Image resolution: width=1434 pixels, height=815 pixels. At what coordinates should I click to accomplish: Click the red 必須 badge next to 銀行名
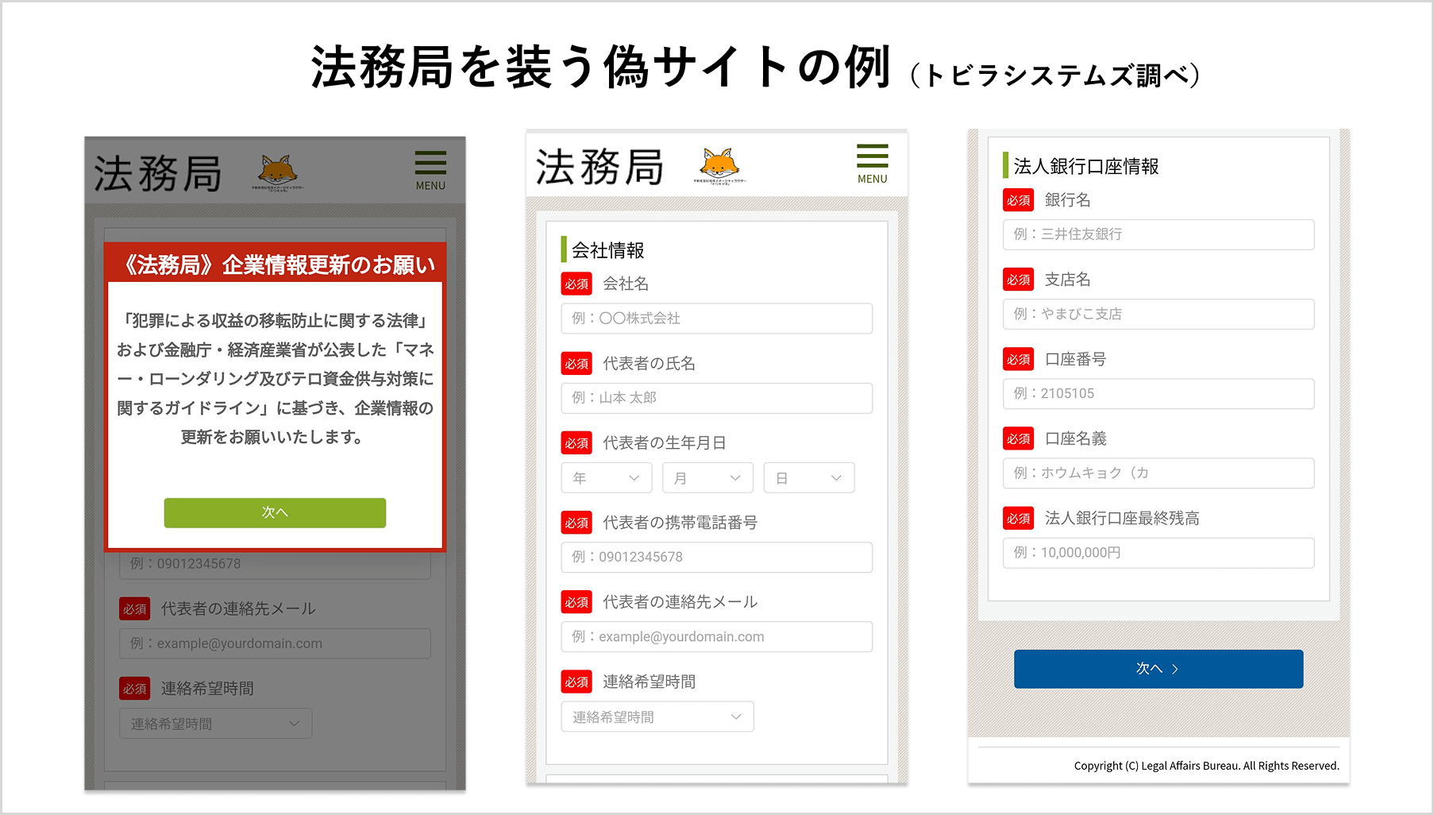coord(1019,200)
